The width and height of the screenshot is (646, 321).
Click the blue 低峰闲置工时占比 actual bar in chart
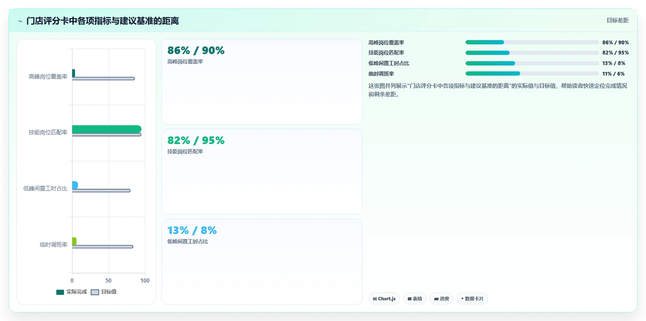pyautogui.click(x=75, y=185)
